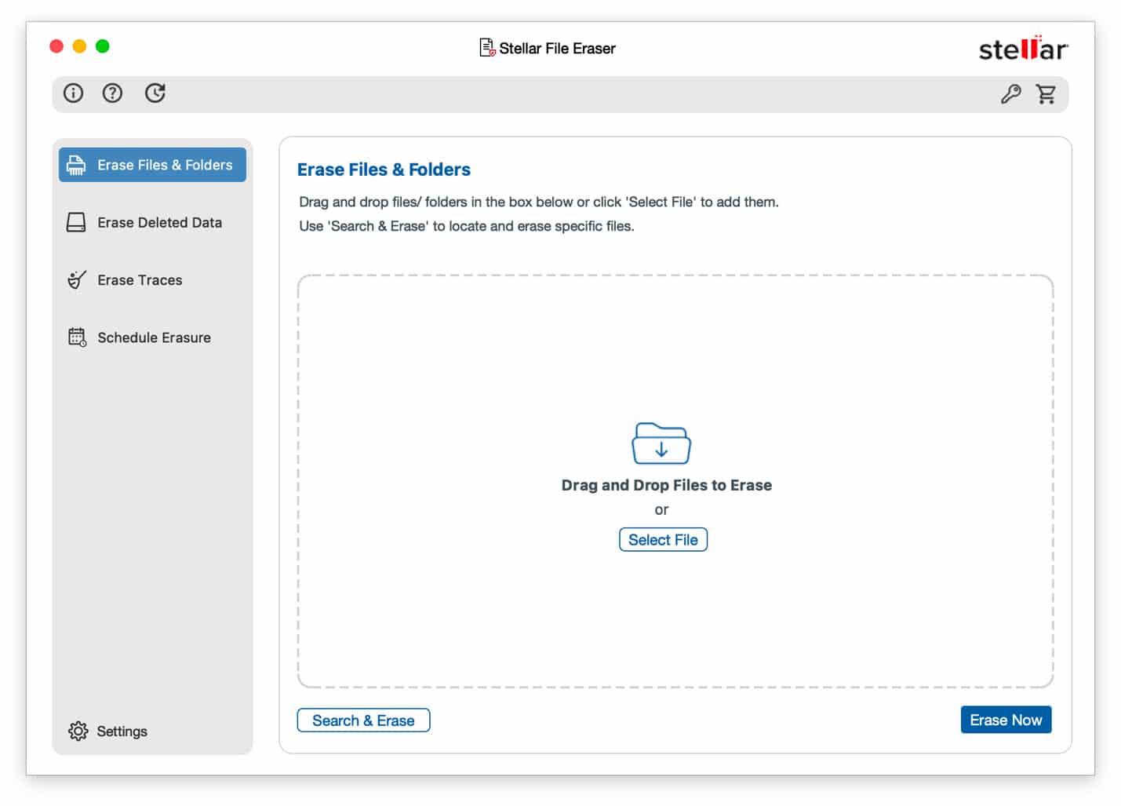Image resolution: width=1121 pixels, height=806 pixels.
Task: Click the green zoom window button
Action: coord(103,46)
